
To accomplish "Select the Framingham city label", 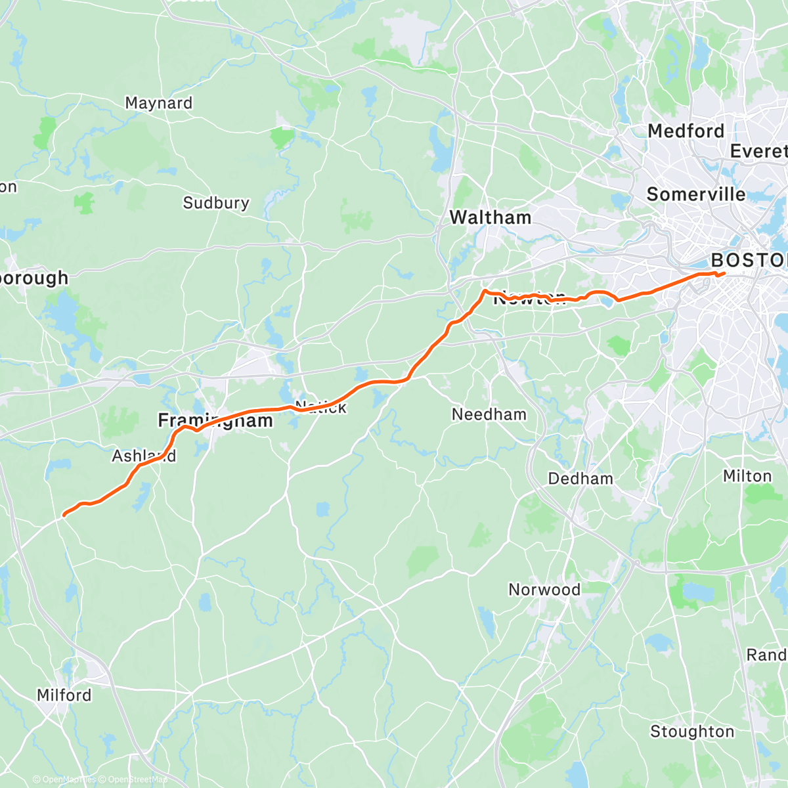I will click(x=215, y=420).
